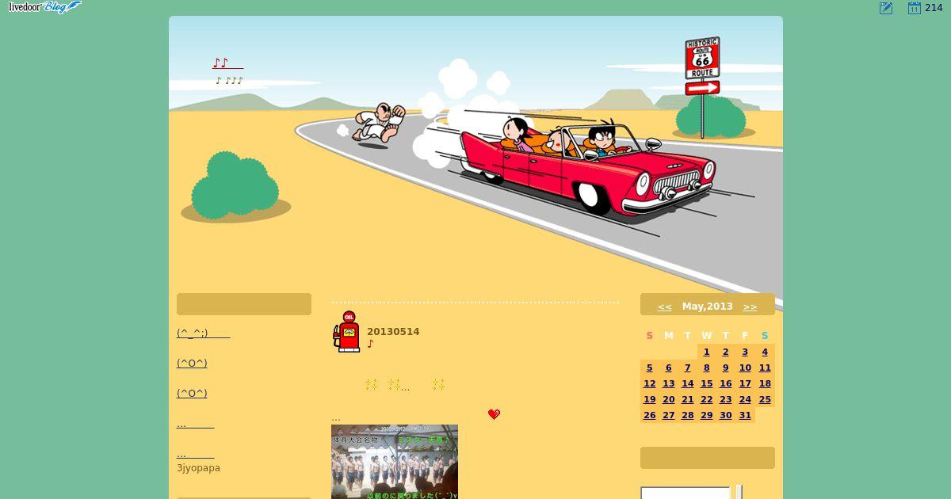951x499 pixels.
Task: Select May 22 in the calendar
Action: click(707, 399)
